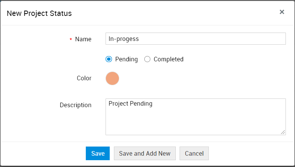The image size is (295, 167).
Task: Click the Description textarea resize handle
Action: 283,132
